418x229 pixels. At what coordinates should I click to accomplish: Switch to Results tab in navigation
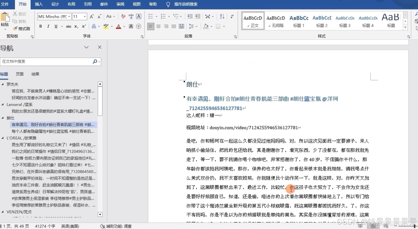35,74
